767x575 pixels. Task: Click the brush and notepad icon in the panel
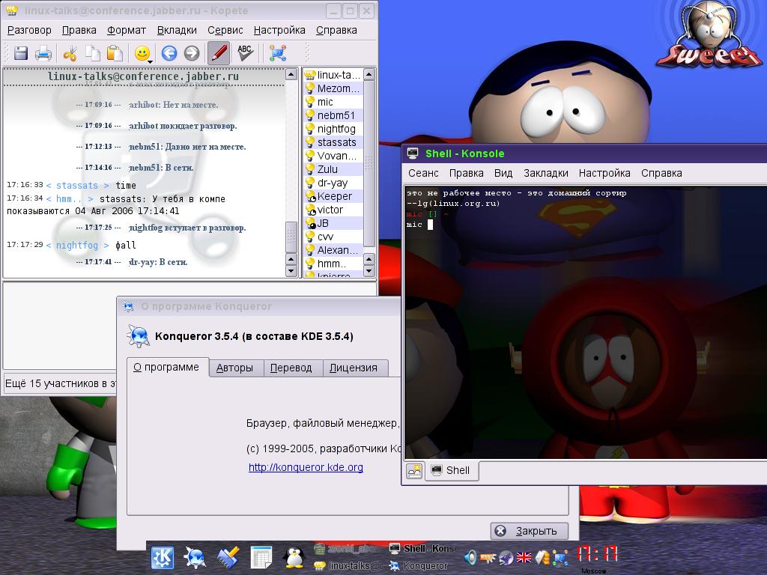pyautogui.click(x=228, y=557)
